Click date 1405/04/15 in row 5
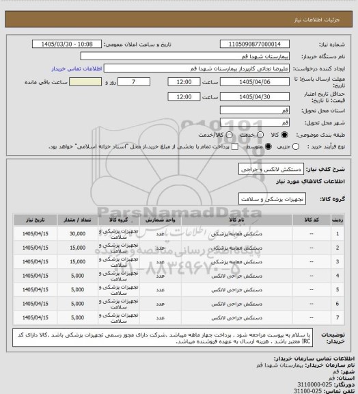 35,290
